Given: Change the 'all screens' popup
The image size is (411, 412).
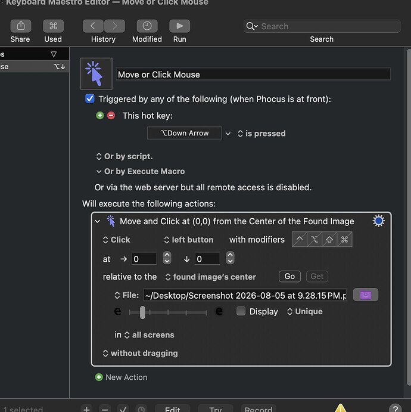Looking at the screenshot, I should click(149, 334).
